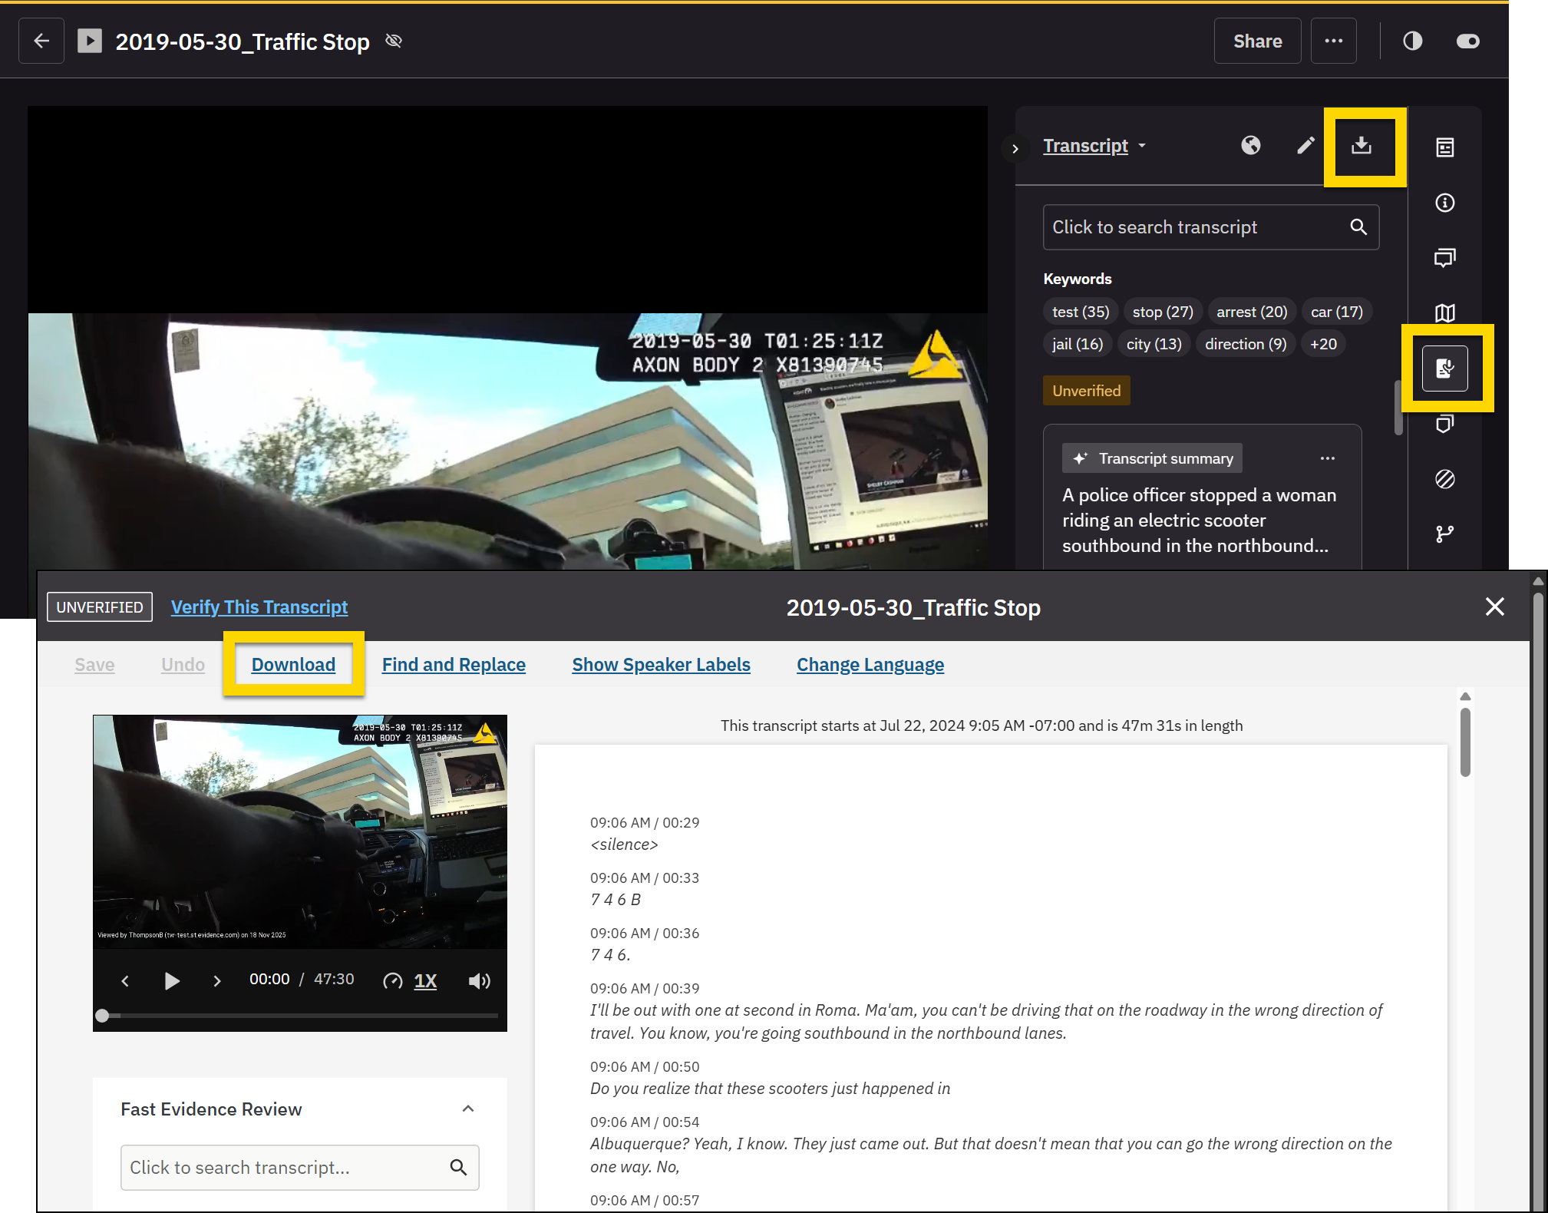Screen dimensions: 1548x1213
Task: Click Find and Replace menu item
Action: pos(454,665)
